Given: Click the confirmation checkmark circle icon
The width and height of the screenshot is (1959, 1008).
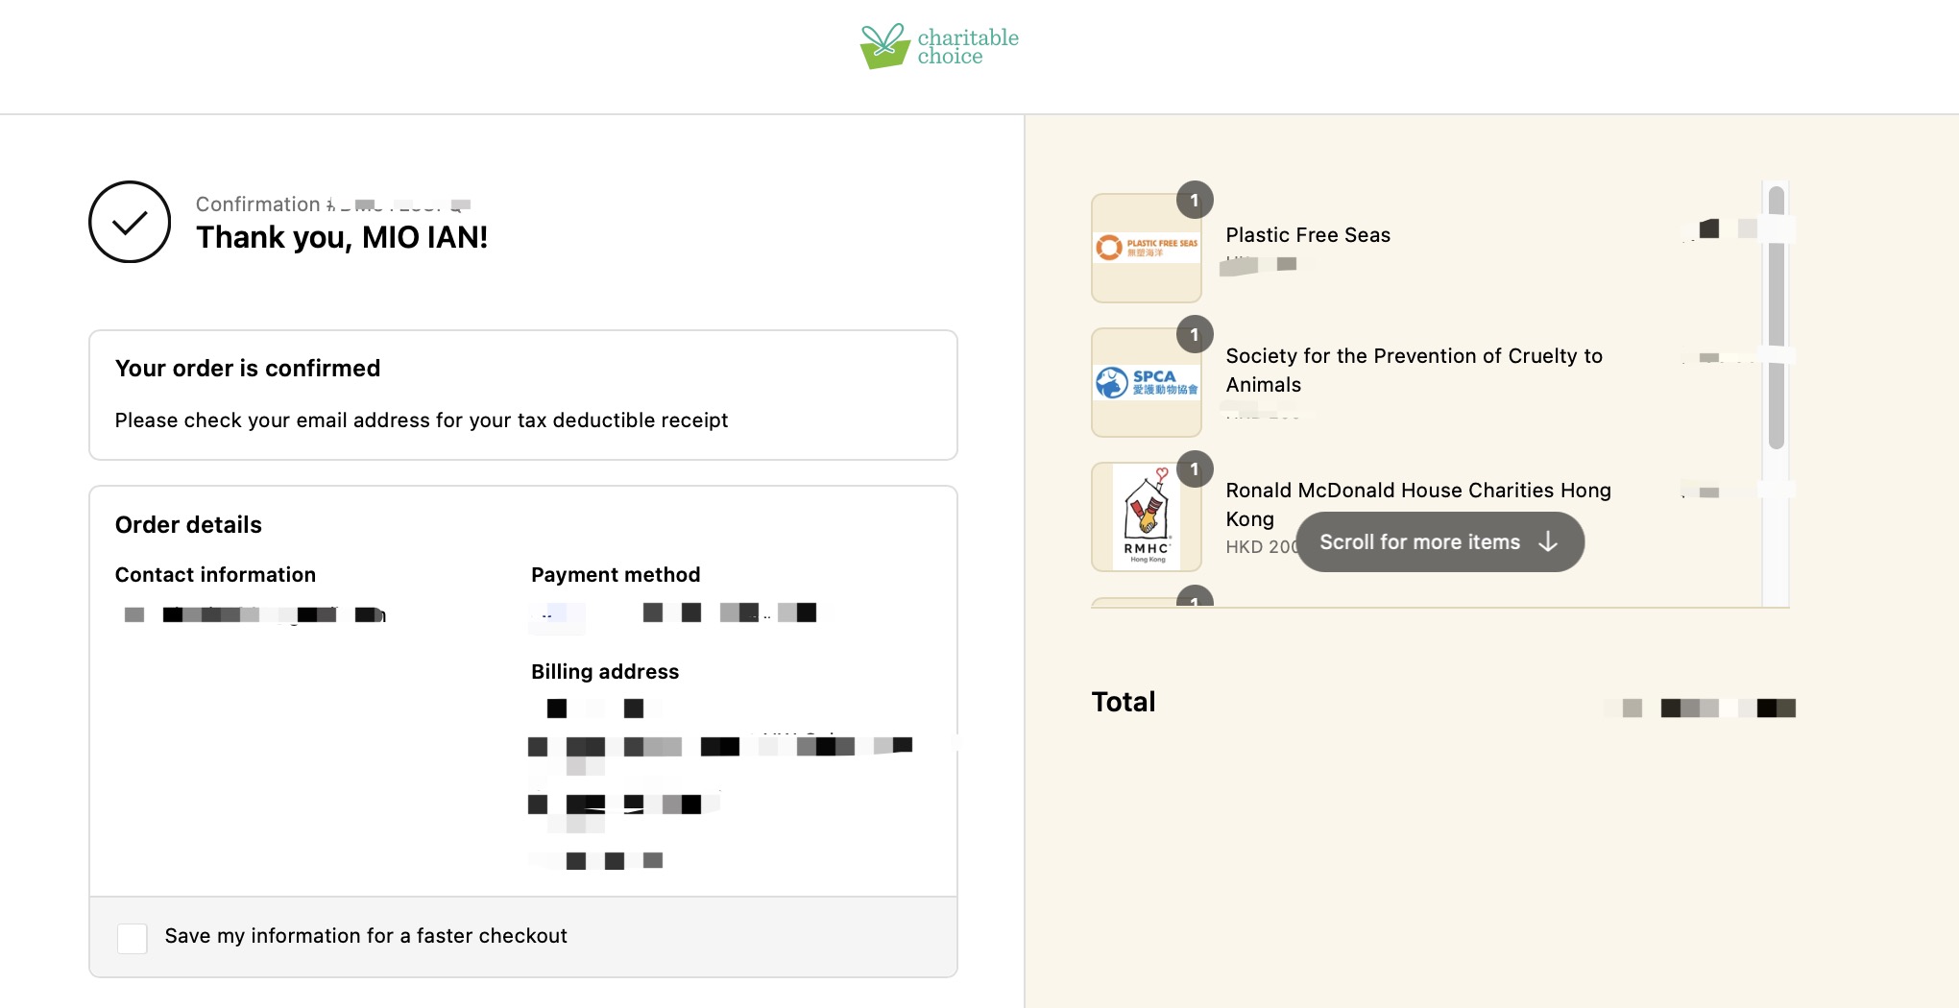Looking at the screenshot, I should click(x=130, y=222).
